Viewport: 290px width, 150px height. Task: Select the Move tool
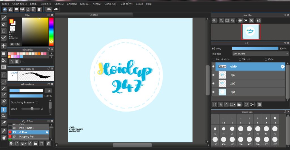[4, 45]
